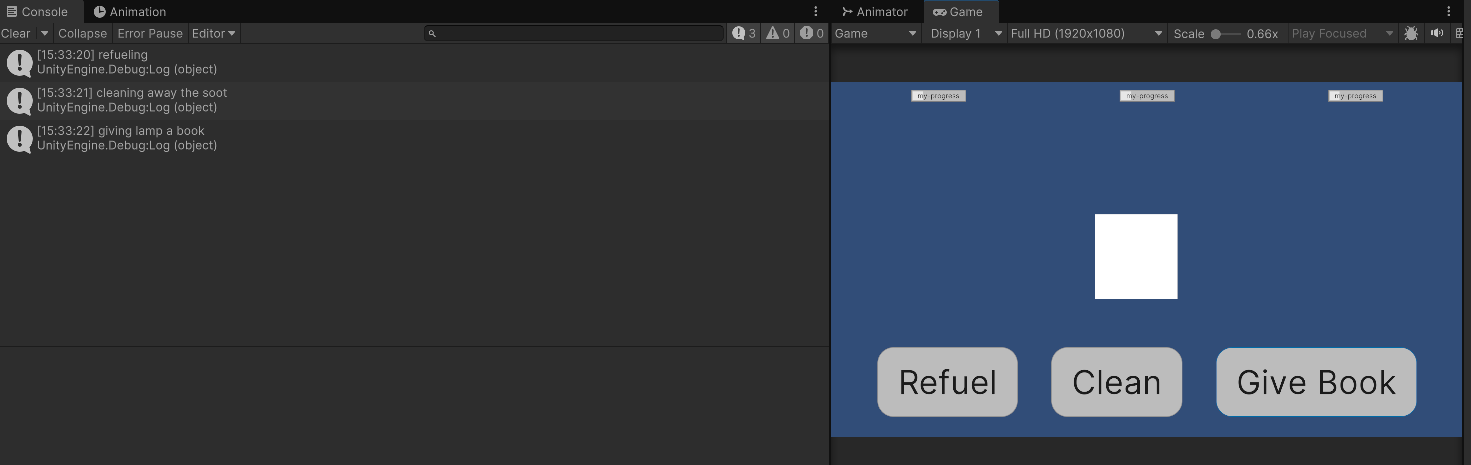1471x465 pixels.
Task: Click the Clean button in game
Action: click(x=1116, y=382)
